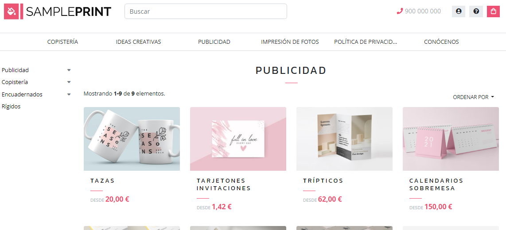
Task: Expand the Copistería sidebar category arrow
Action: point(69,82)
